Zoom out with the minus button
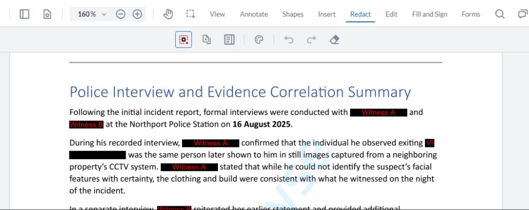This screenshot has height=210, width=529. point(120,14)
